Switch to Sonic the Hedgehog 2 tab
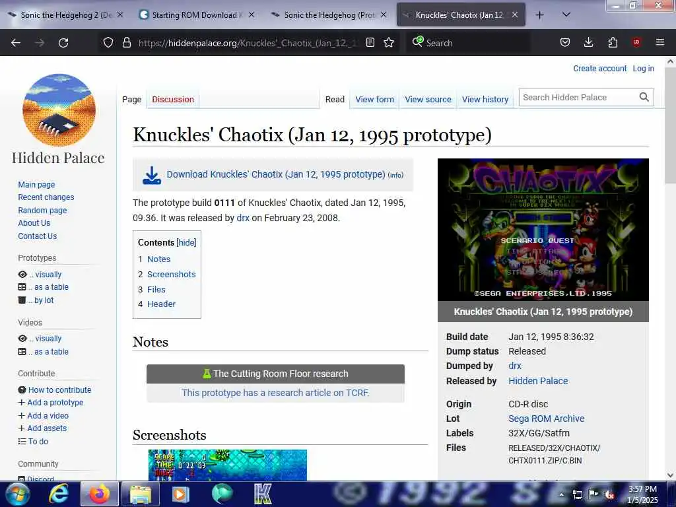Screen dimensions: 676x507 (67, 15)
